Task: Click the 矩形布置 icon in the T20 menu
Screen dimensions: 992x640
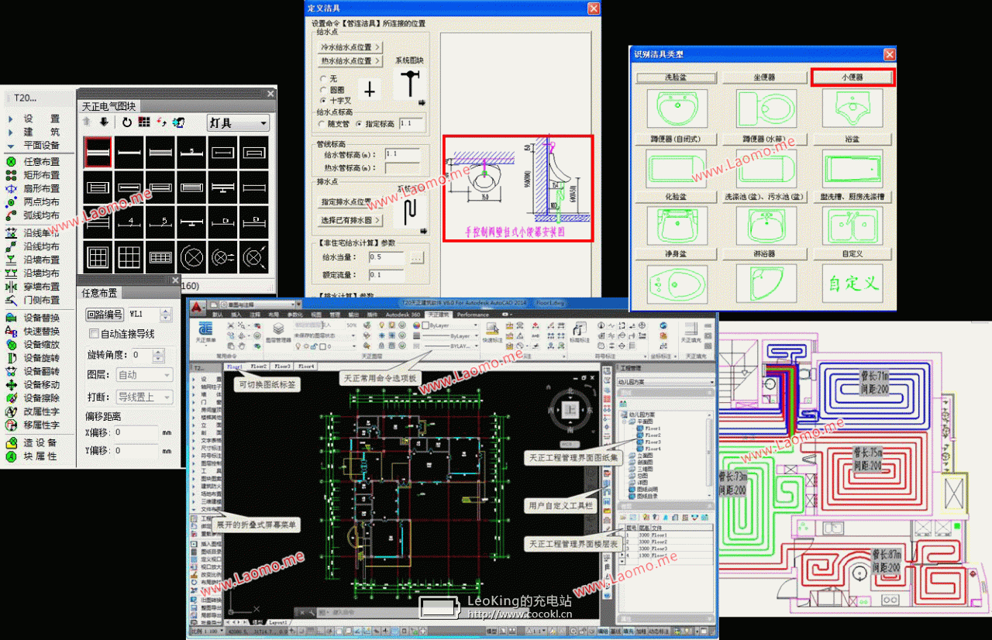Action: pos(11,175)
